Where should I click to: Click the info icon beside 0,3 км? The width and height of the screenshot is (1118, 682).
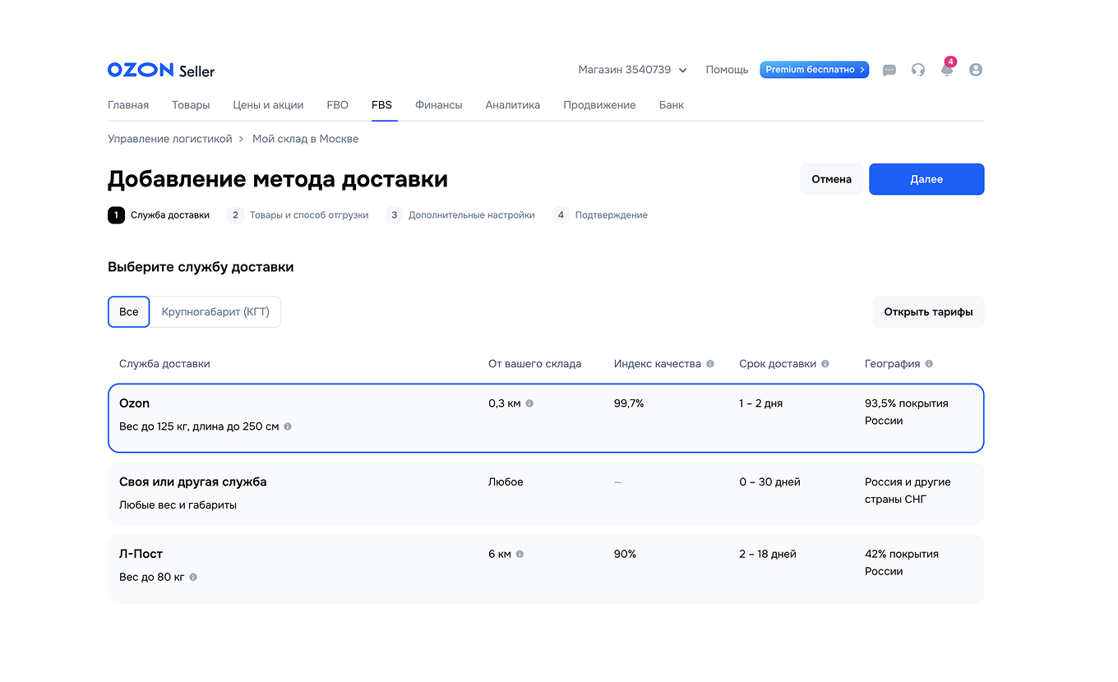point(530,403)
